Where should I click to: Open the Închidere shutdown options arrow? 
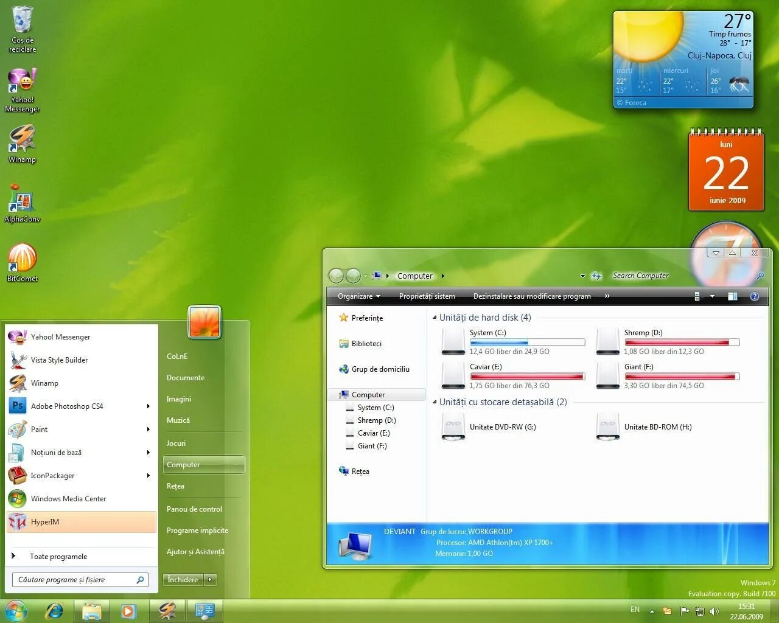coord(211,580)
